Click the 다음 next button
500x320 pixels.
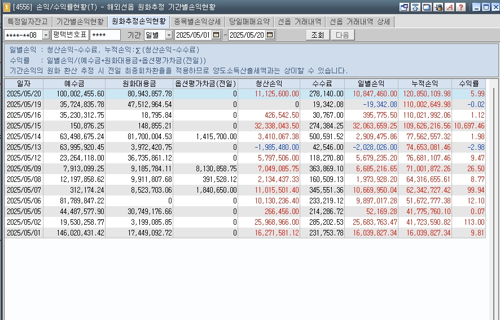[x=343, y=35]
